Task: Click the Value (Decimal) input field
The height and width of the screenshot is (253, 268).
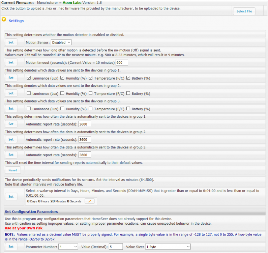Action: click(x=116, y=247)
